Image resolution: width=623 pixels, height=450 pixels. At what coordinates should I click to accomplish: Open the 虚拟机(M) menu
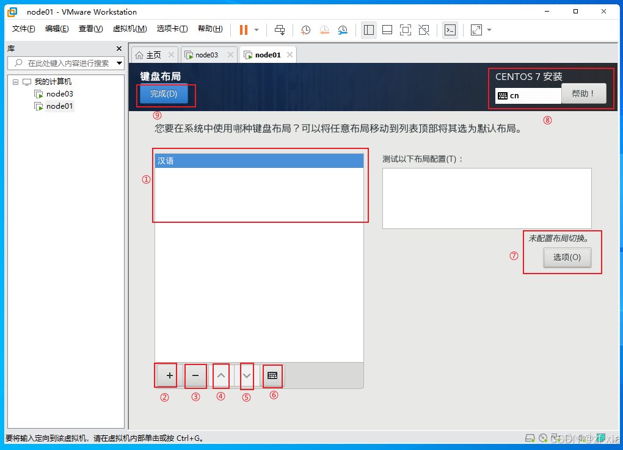click(x=129, y=29)
